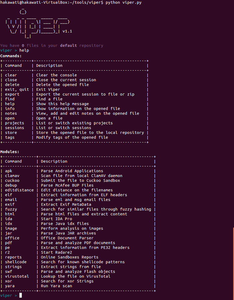Click the 'close' command entry
This screenshot has height=300, width=234.
click(11, 80)
